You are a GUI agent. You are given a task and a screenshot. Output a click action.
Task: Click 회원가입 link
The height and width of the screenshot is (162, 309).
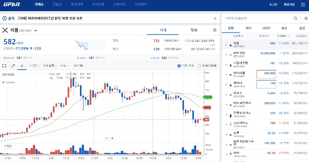pyautogui.click(x=289, y=5)
